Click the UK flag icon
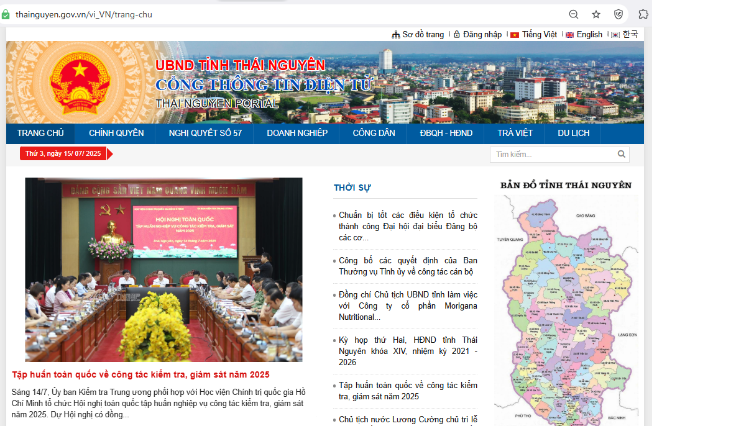 (570, 35)
